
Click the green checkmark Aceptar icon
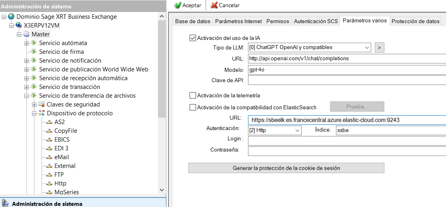click(x=178, y=5)
